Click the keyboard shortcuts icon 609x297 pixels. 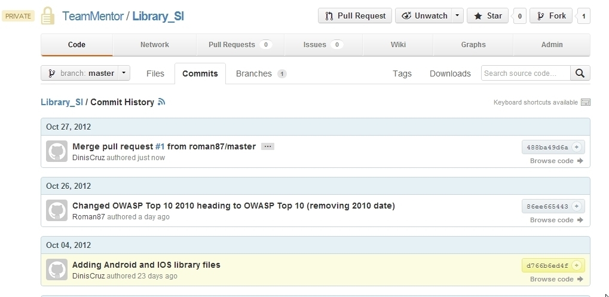tap(585, 102)
